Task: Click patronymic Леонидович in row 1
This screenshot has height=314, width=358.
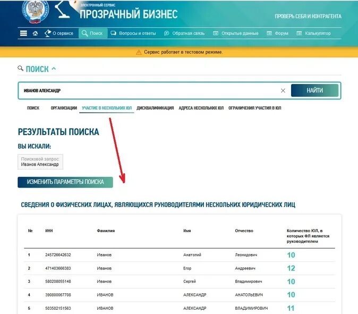Action: click(246, 255)
